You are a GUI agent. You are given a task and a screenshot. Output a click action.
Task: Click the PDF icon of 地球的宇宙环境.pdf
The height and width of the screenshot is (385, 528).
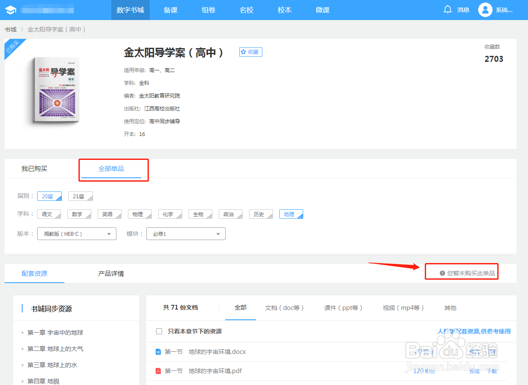[158, 371]
